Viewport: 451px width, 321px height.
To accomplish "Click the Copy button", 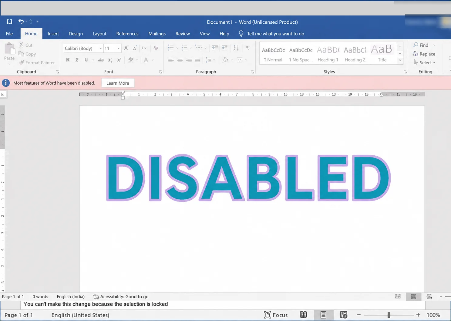I will click(27, 54).
